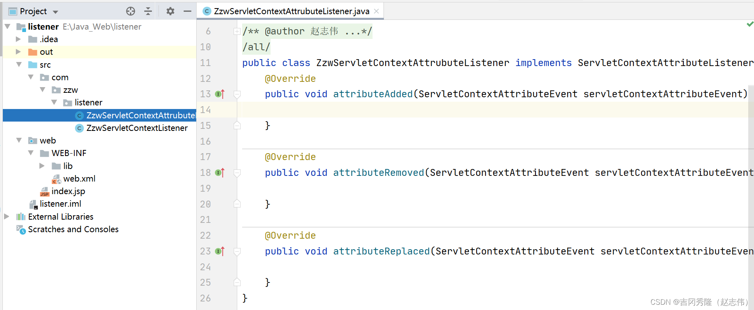
Task: Click the listener.iml module file icon
Action: tap(33, 204)
